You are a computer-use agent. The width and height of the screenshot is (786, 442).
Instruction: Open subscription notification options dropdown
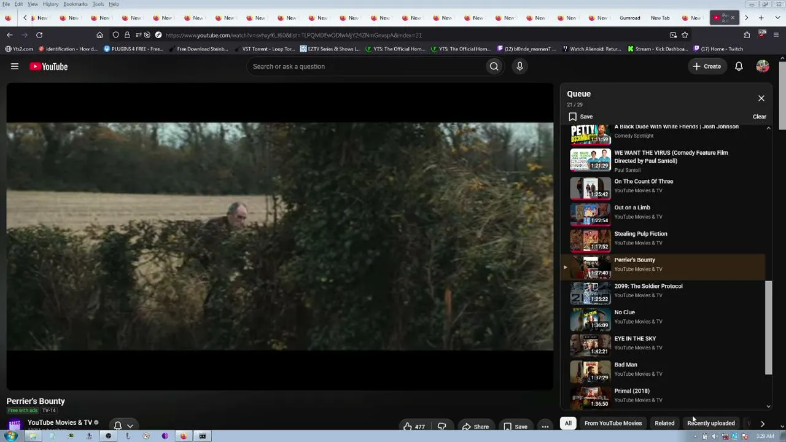[x=123, y=425]
